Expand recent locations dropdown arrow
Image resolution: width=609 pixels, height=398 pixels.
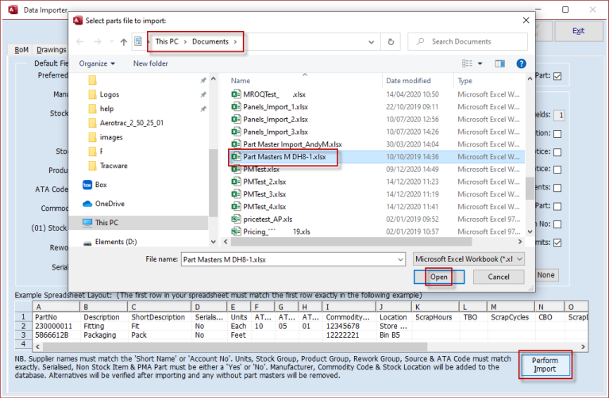pos(111,41)
